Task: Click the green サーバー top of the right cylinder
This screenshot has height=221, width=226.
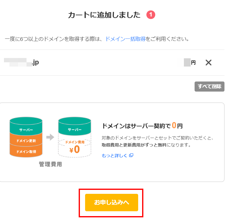Action: click(75, 129)
